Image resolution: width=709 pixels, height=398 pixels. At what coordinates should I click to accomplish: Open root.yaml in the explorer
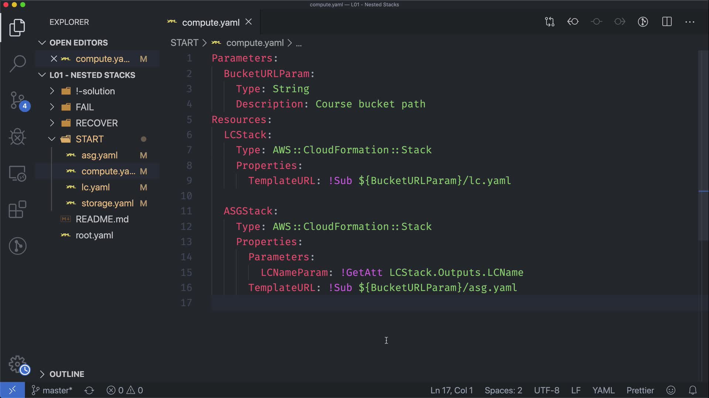[x=94, y=235]
